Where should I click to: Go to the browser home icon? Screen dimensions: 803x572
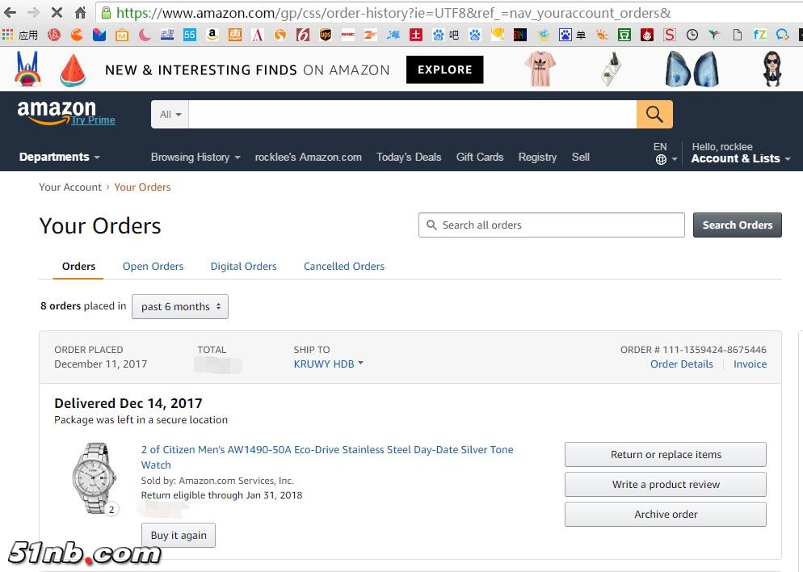point(80,12)
